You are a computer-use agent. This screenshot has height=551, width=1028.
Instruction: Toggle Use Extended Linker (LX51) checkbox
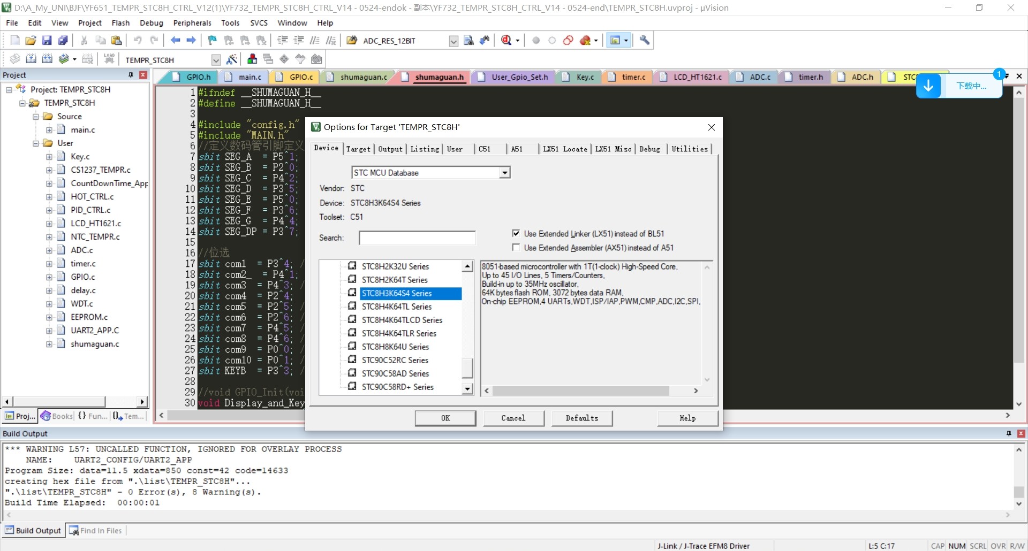pyautogui.click(x=516, y=233)
